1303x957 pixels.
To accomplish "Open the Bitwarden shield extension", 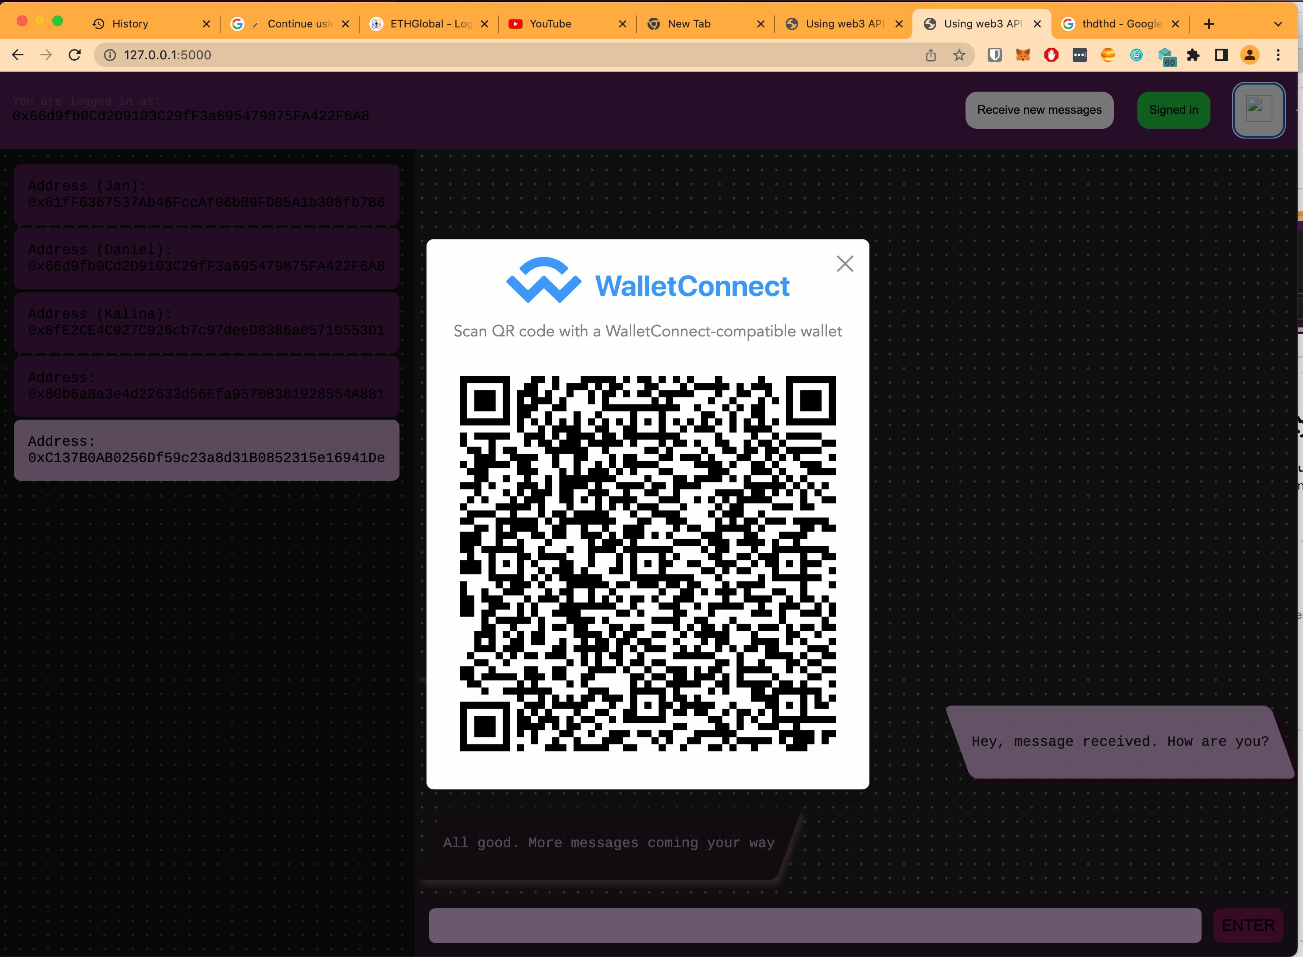I will 995,55.
